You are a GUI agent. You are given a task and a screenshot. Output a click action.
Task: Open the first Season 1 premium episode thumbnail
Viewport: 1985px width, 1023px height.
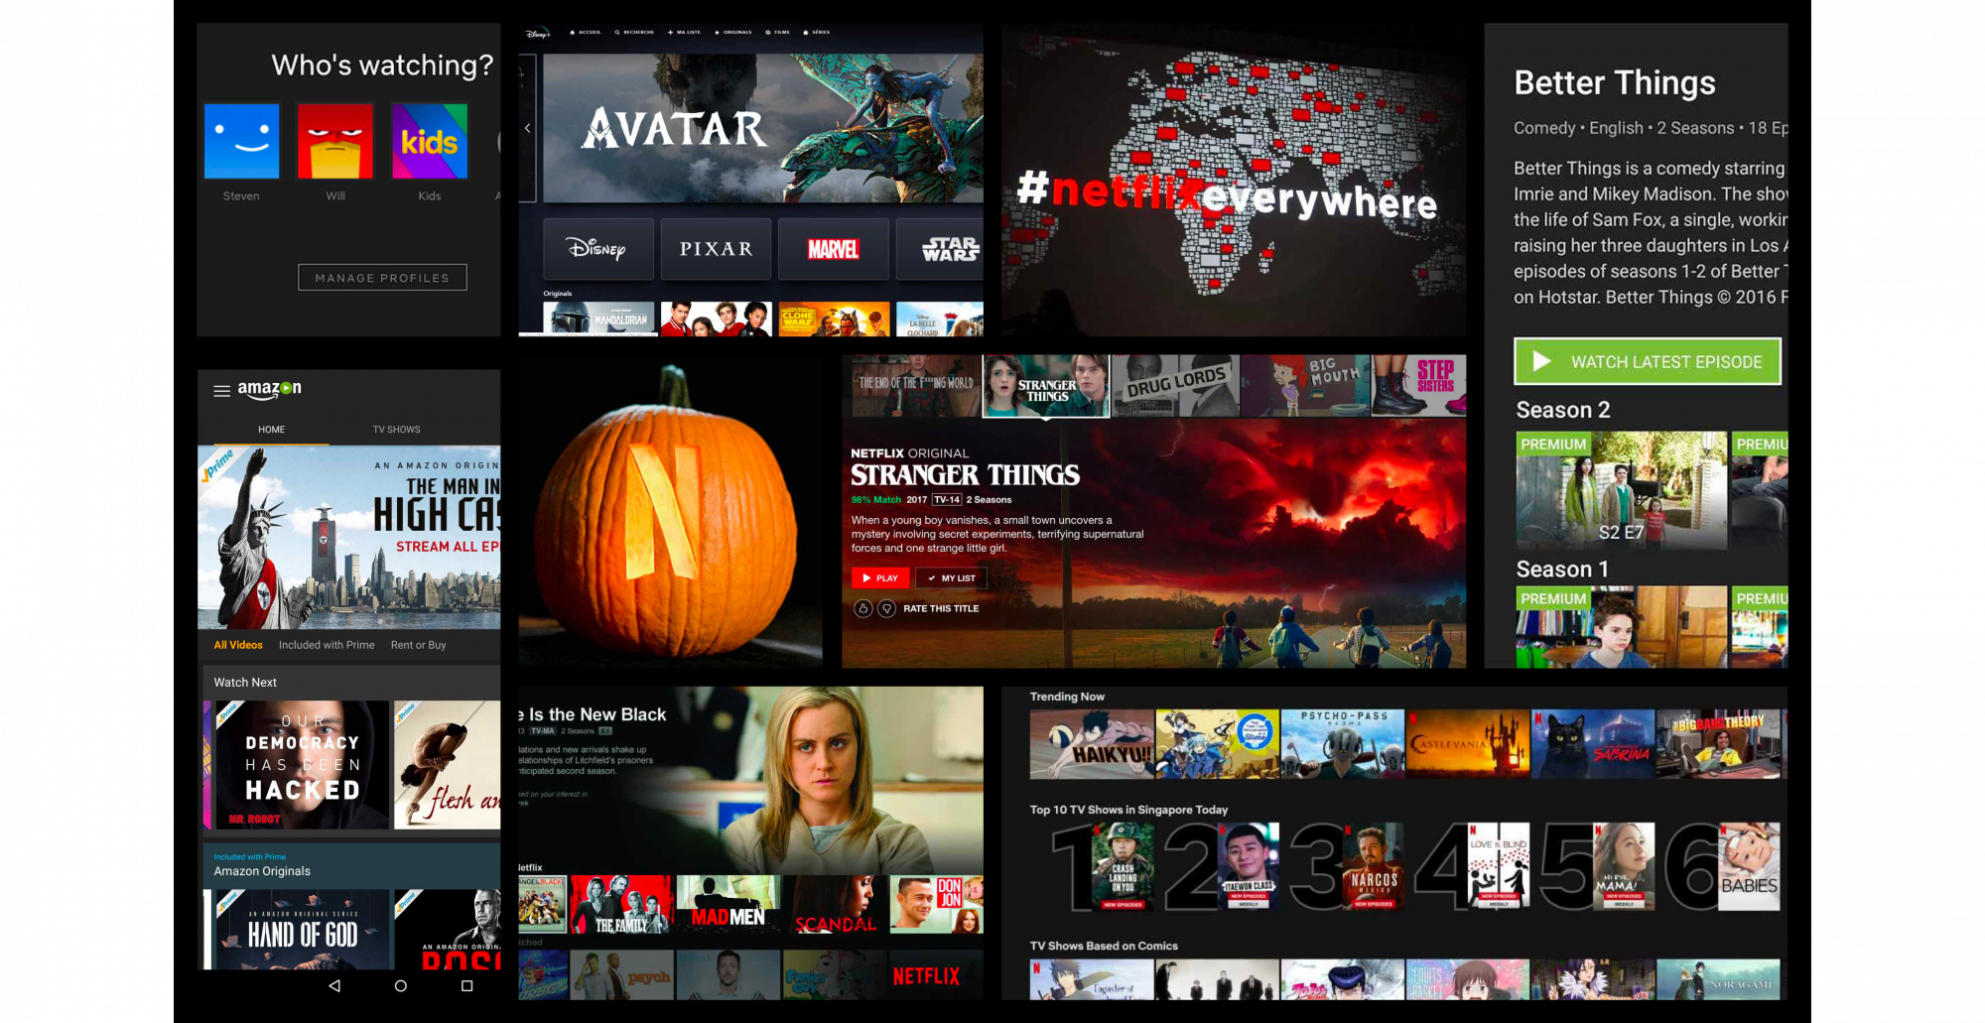tap(1621, 626)
